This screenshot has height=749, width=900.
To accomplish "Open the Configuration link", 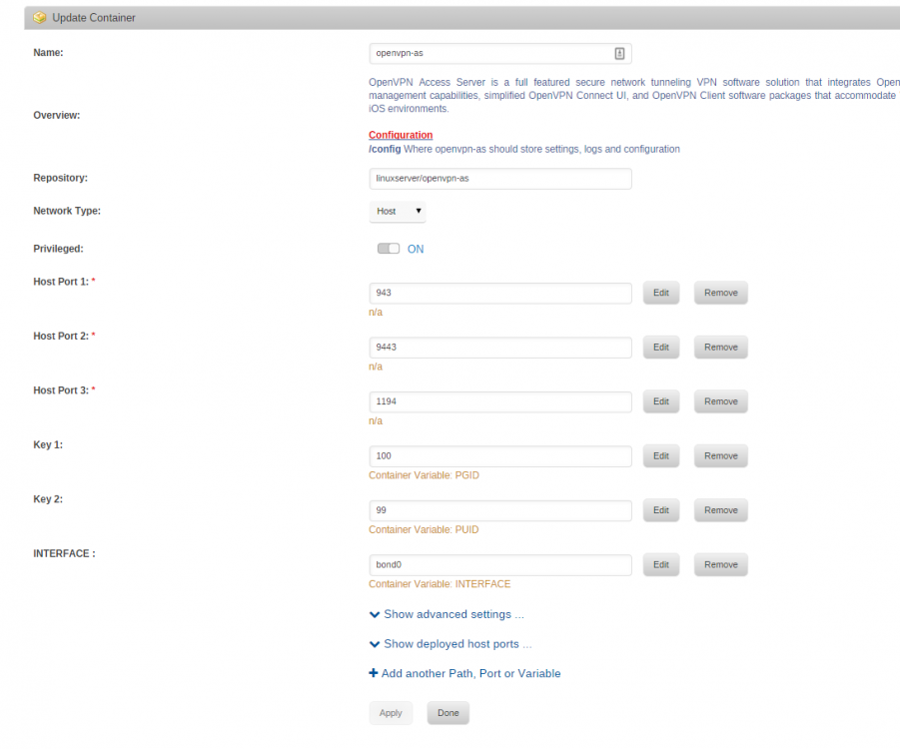I will coord(401,135).
